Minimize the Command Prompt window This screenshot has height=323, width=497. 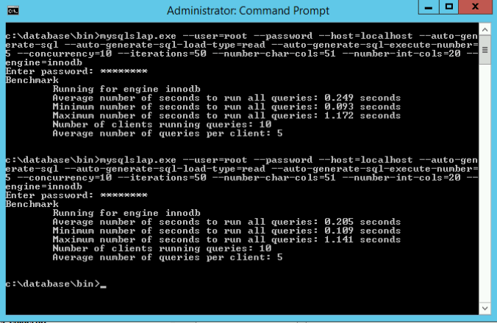click(x=429, y=7)
